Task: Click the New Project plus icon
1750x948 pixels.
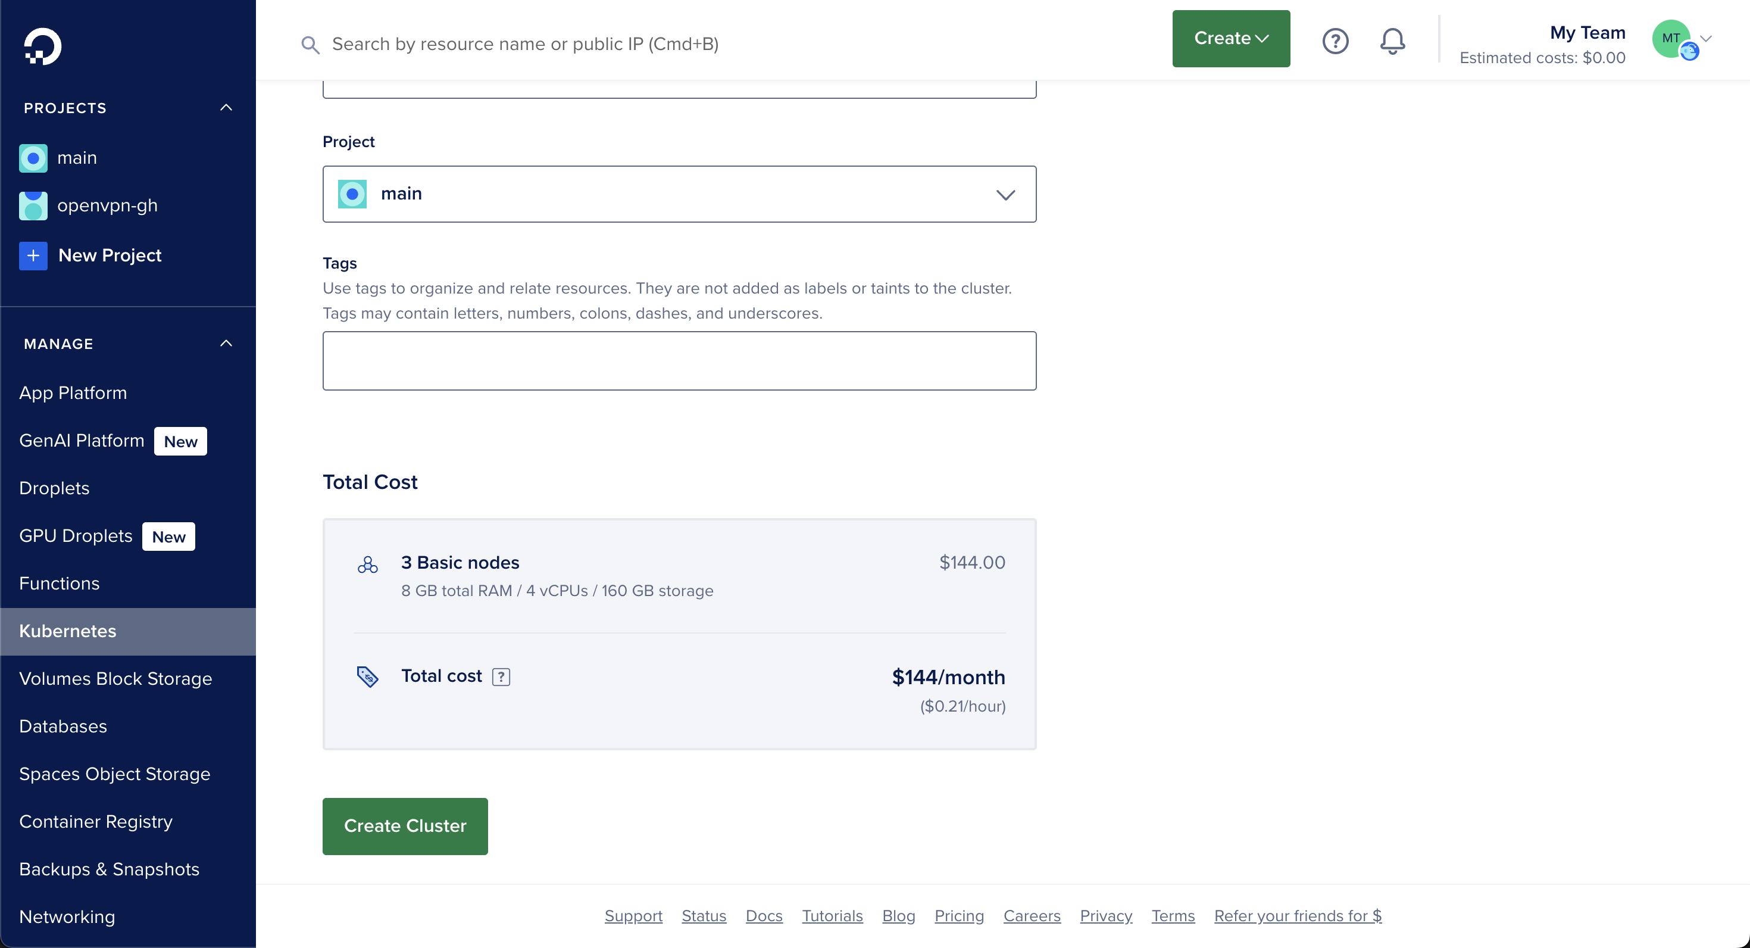Action: pos(33,255)
